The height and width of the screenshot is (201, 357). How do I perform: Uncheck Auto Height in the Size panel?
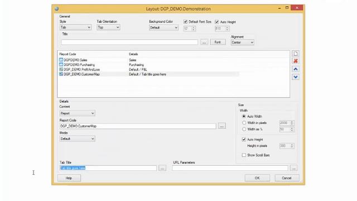244,139
